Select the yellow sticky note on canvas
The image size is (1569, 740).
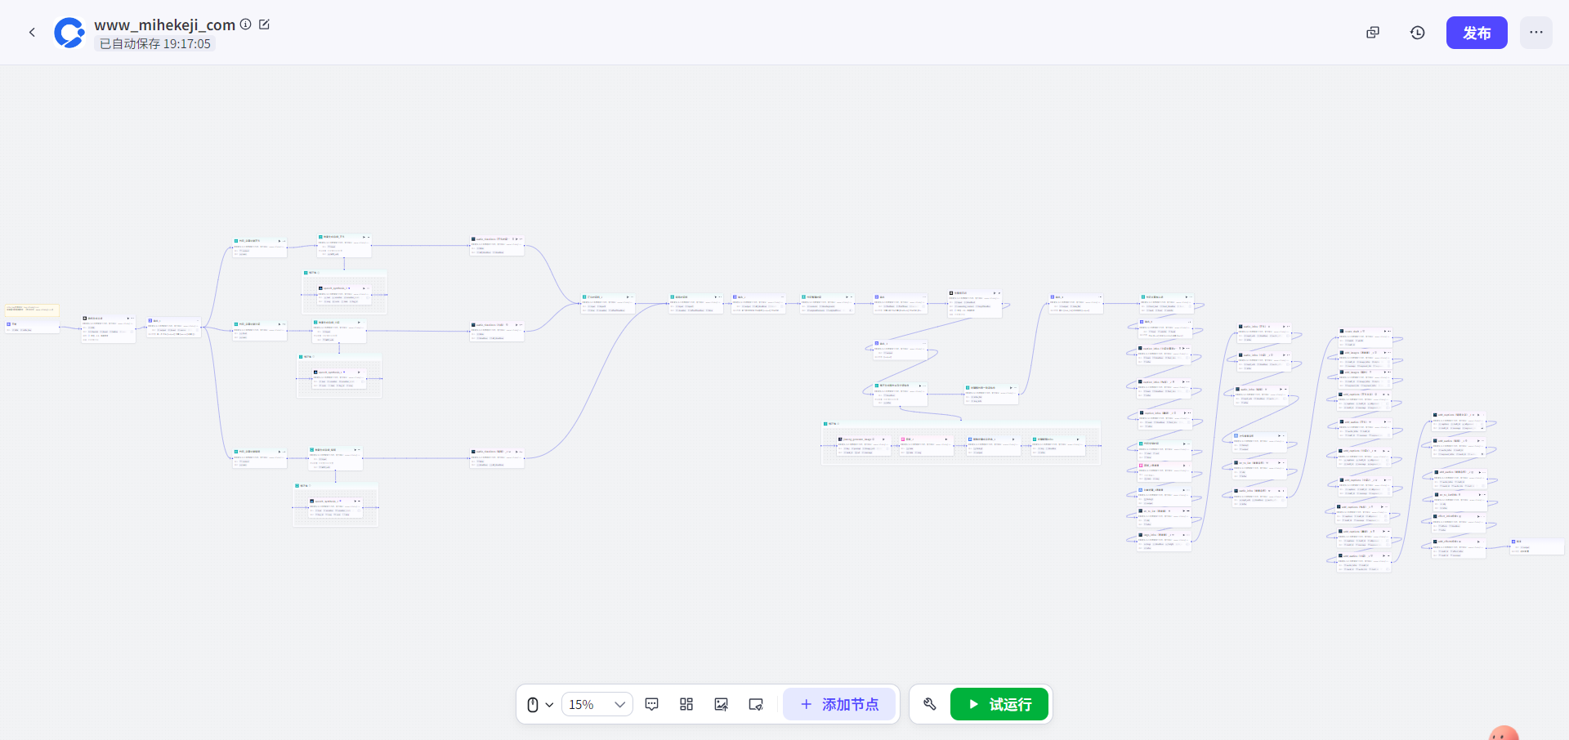tap(32, 310)
